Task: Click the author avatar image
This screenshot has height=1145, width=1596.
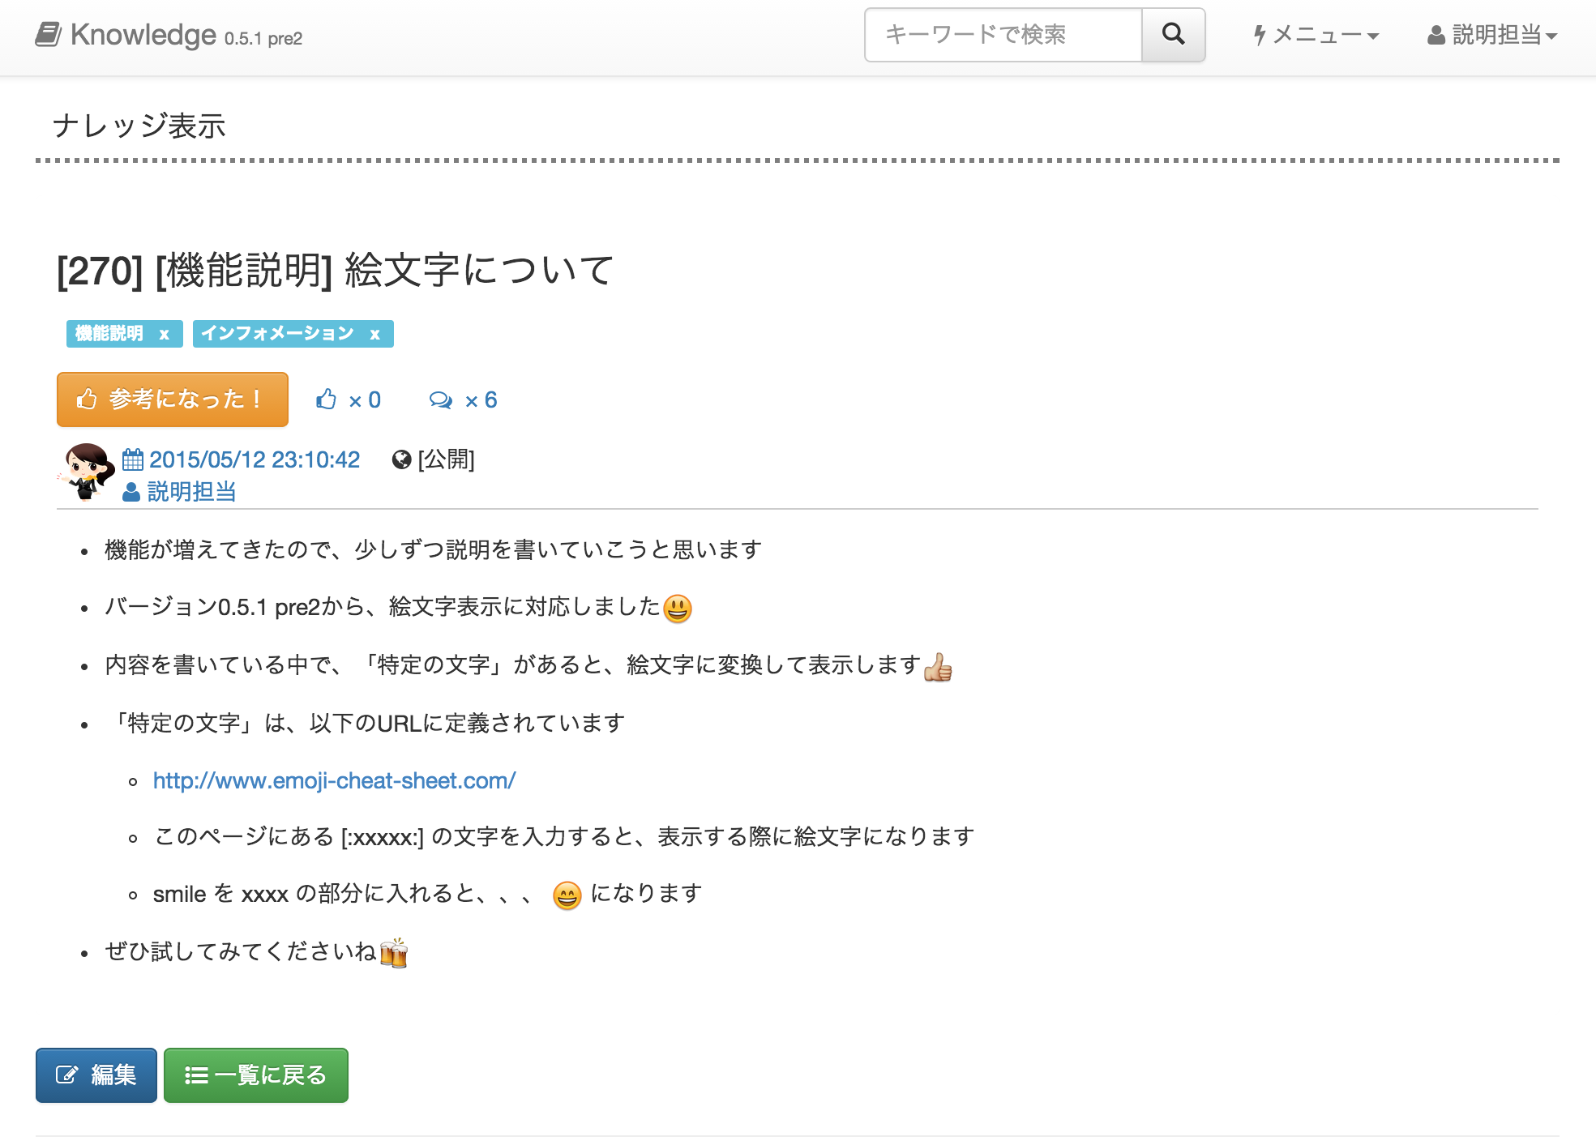Action: click(86, 473)
